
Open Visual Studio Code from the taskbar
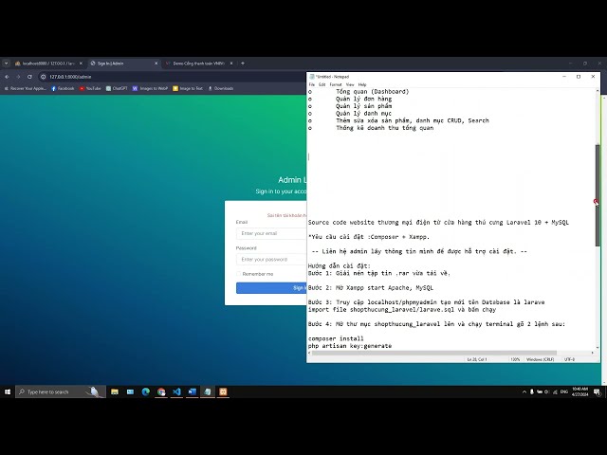[x=176, y=391]
